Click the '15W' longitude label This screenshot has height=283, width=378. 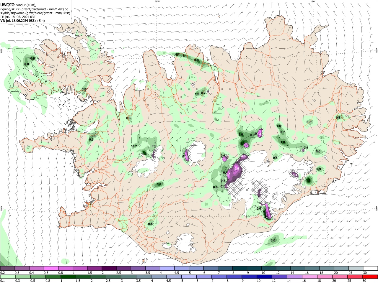point(313,1)
